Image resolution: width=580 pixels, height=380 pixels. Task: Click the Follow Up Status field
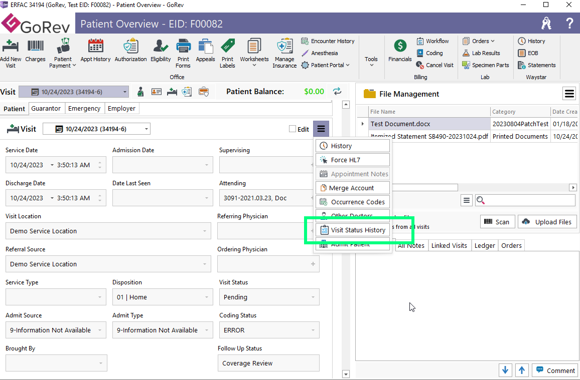click(x=268, y=363)
